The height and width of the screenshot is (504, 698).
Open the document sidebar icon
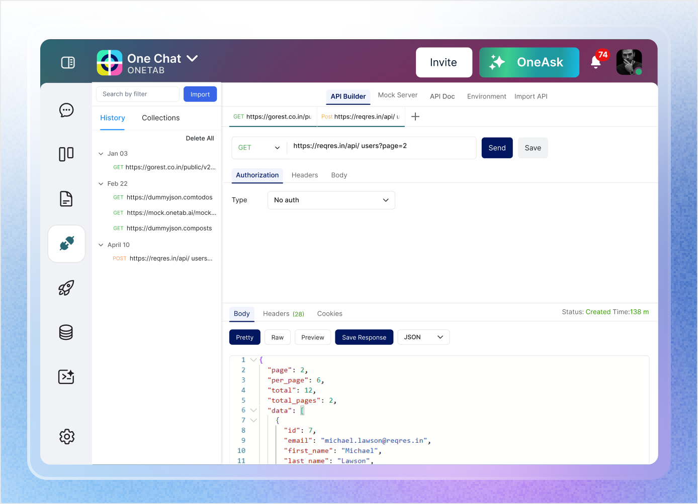(66, 199)
